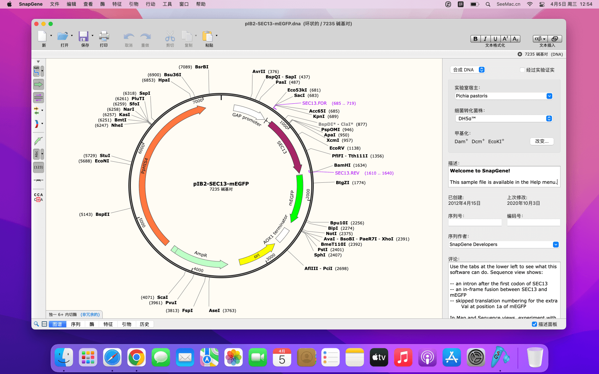Toggle the Abc feature labels button
The width and height of the screenshot is (599, 374).
coord(36,154)
